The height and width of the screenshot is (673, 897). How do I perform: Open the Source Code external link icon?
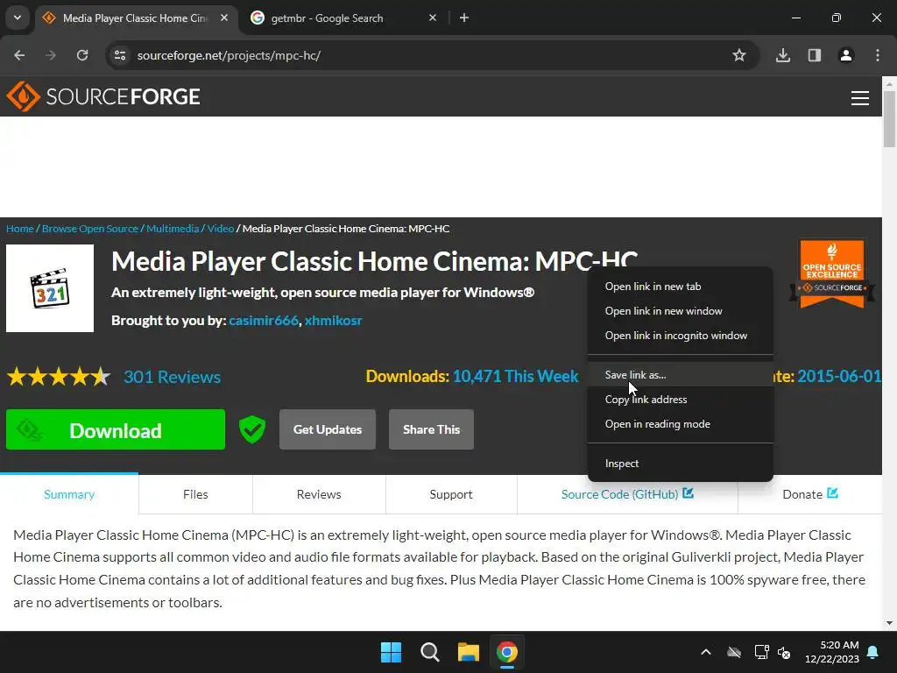click(x=689, y=492)
